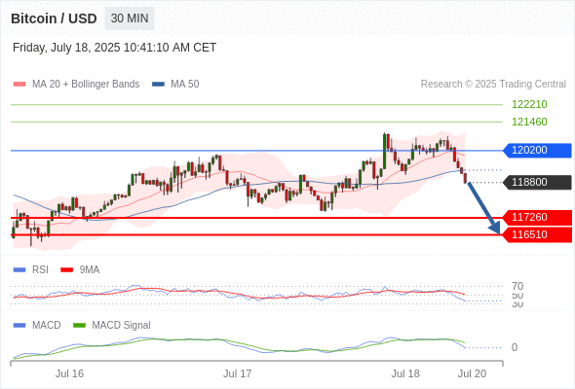Viewport: 575px width, 389px height.
Task: Click the red 9MA legend swatch
Action: (x=66, y=270)
